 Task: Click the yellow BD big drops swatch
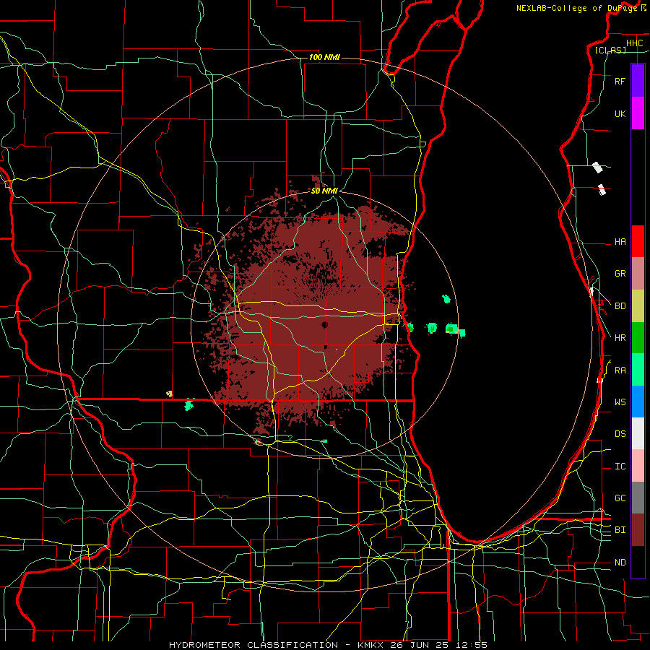[638, 306]
